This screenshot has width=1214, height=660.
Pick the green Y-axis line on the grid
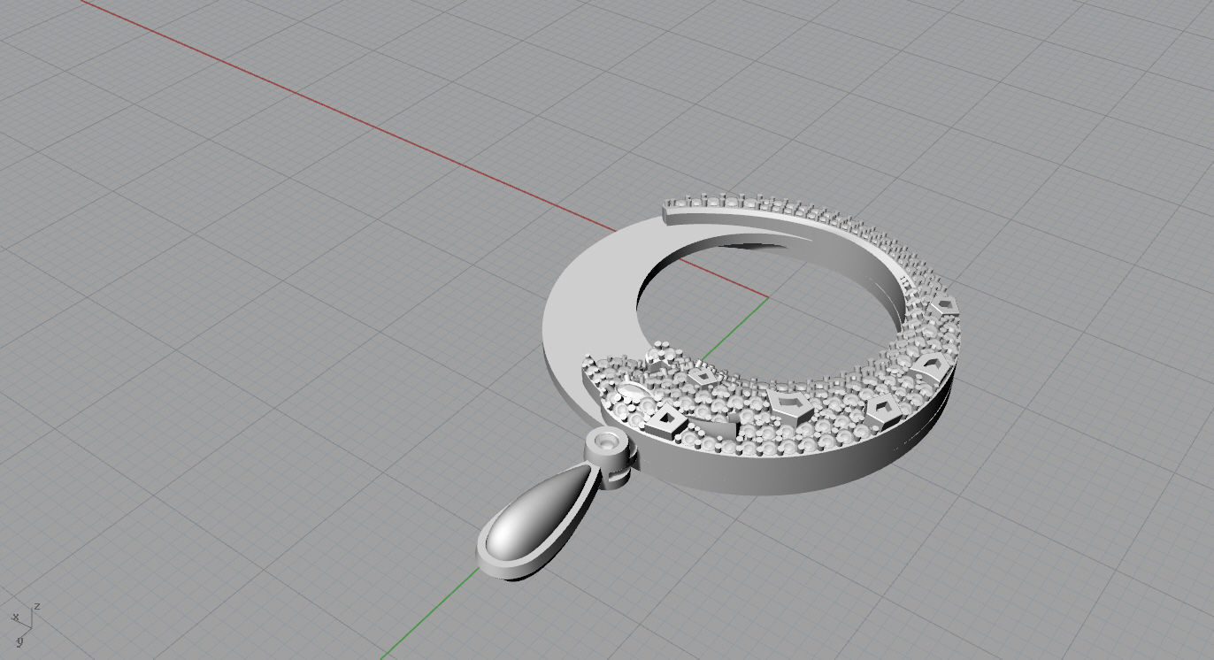point(429,616)
